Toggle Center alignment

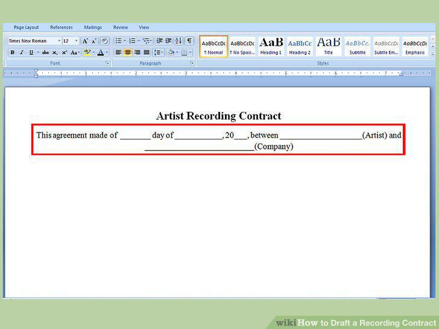coord(128,52)
